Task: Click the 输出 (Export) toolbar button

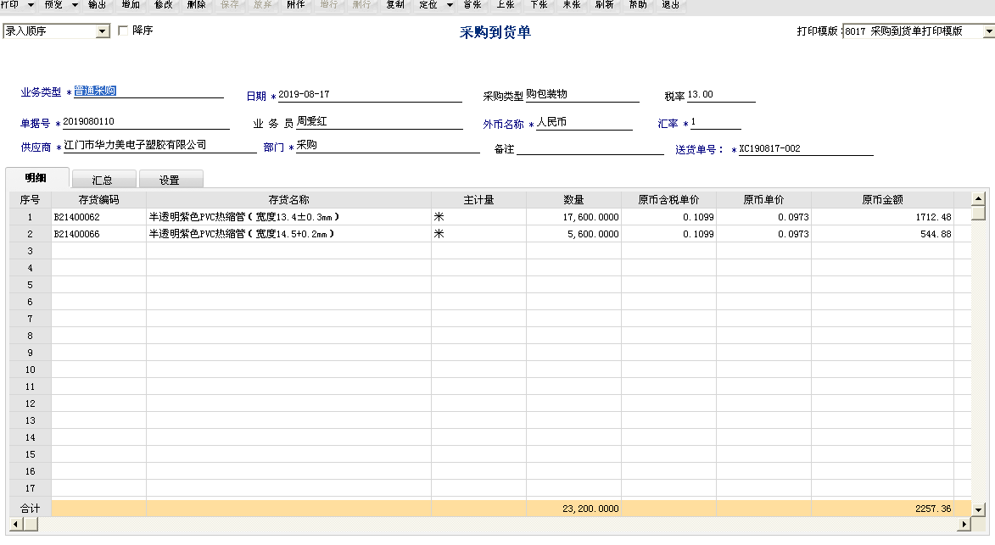Action: point(97,4)
